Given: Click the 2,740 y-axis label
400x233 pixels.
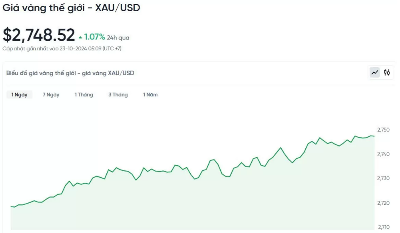Looking at the screenshot, I should pyautogui.click(x=383, y=154).
